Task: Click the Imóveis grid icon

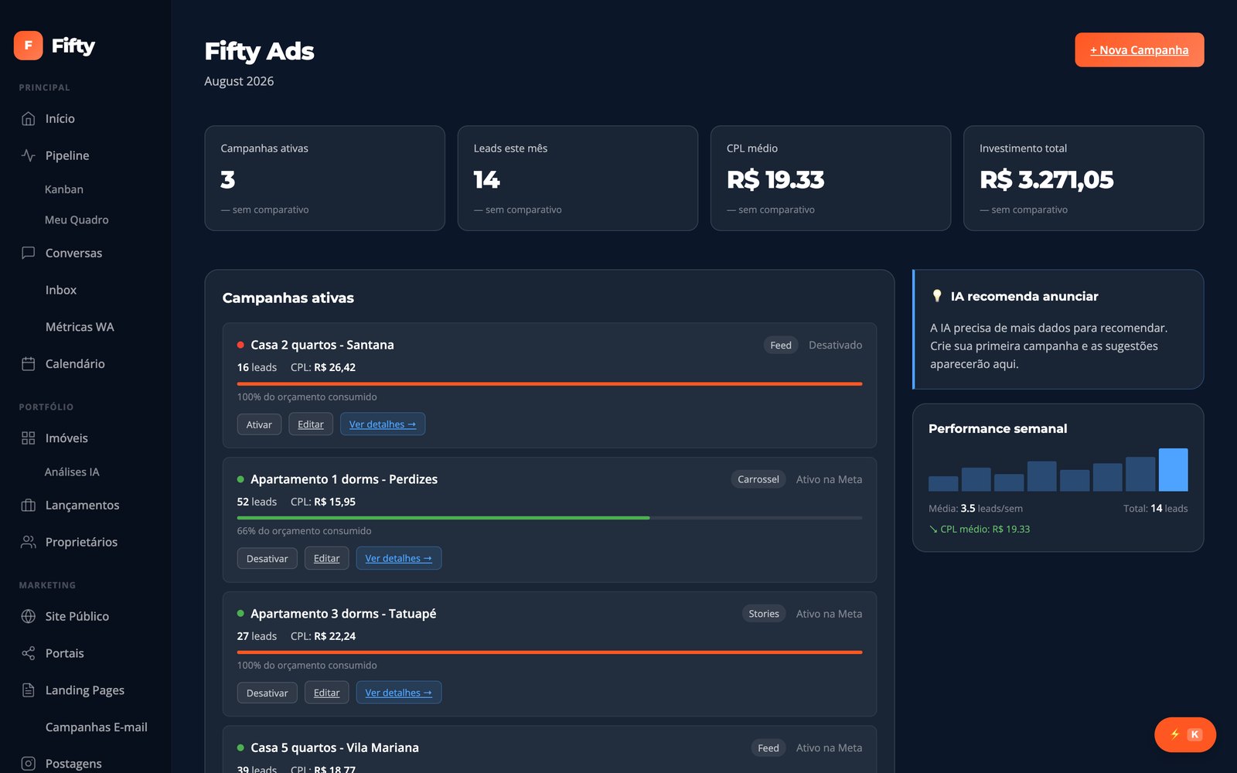Action: pyautogui.click(x=29, y=438)
